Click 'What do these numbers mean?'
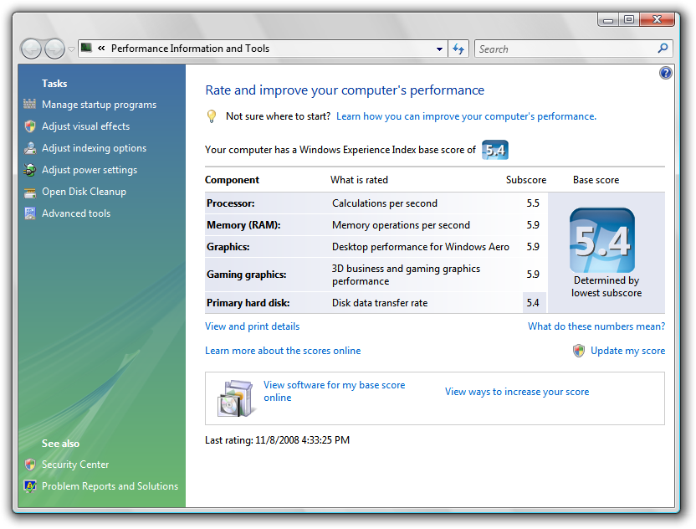This screenshot has width=696, height=529. point(596,326)
